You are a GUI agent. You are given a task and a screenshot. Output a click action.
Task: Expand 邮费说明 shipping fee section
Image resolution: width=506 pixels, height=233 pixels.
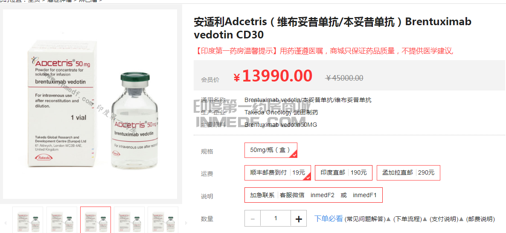coord(480,219)
